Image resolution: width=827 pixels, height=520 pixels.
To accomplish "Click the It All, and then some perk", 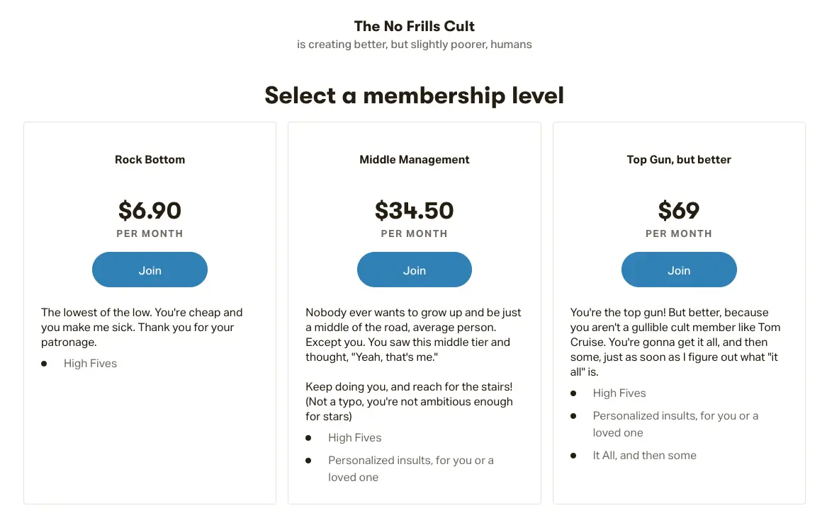I will coord(644,455).
